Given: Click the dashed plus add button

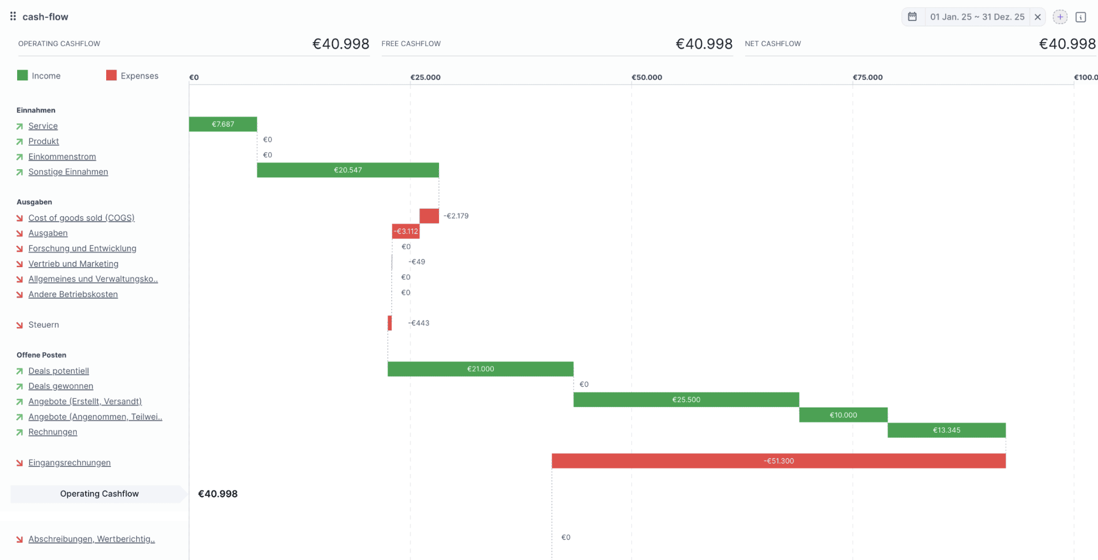Looking at the screenshot, I should tap(1060, 17).
